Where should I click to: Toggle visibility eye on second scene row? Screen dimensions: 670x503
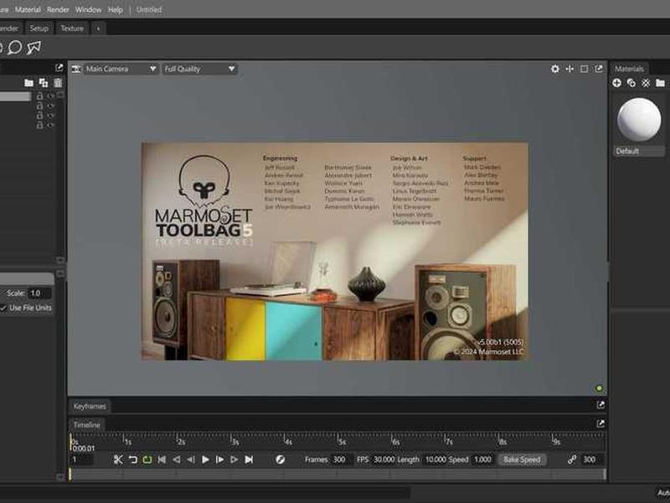(x=51, y=106)
